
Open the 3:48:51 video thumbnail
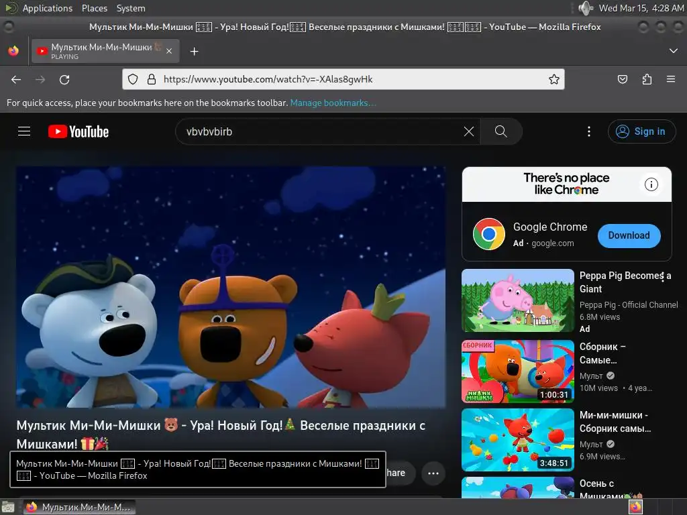[x=518, y=440]
